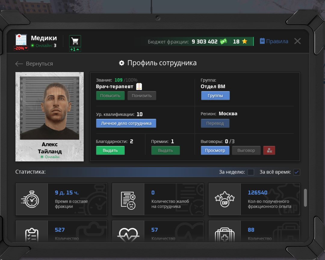The height and width of the screenshot is (260, 325).
Task: Click the -20% red dropdown indicator
Action: tap(21, 48)
